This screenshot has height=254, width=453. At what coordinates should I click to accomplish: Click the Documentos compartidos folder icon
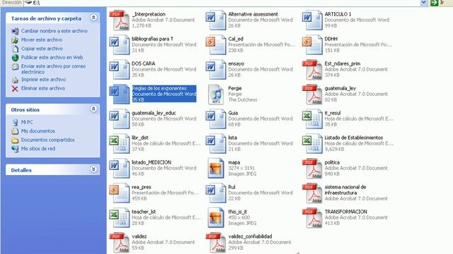[x=15, y=140]
